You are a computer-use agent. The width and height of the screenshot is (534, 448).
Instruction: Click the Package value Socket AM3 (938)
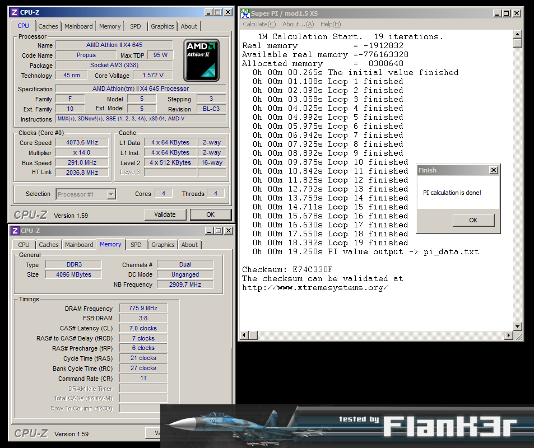tap(114, 65)
